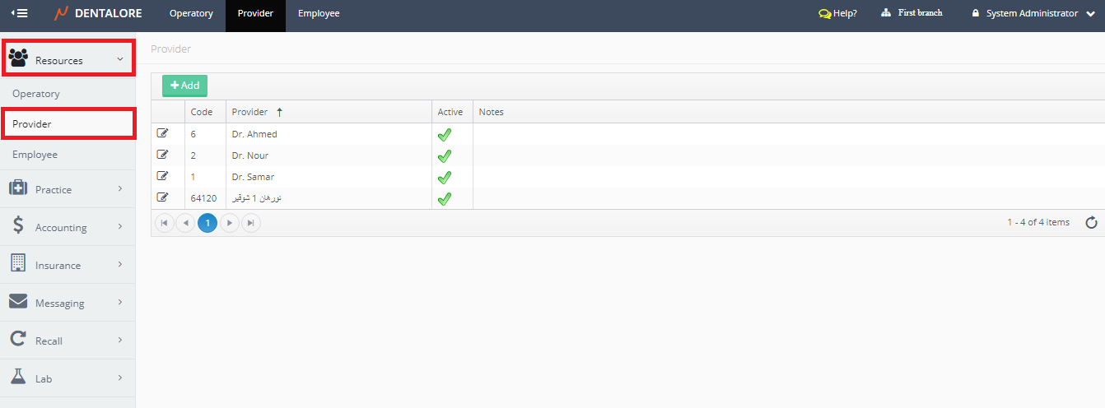This screenshot has height=408, width=1105.
Task: Click the edit icon for Dr. Nour
Action: [x=162, y=155]
